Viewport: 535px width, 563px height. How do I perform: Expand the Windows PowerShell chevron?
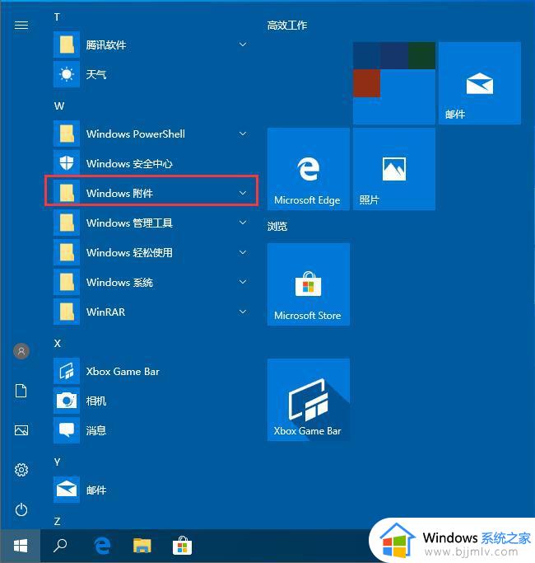click(x=243, y=134)
